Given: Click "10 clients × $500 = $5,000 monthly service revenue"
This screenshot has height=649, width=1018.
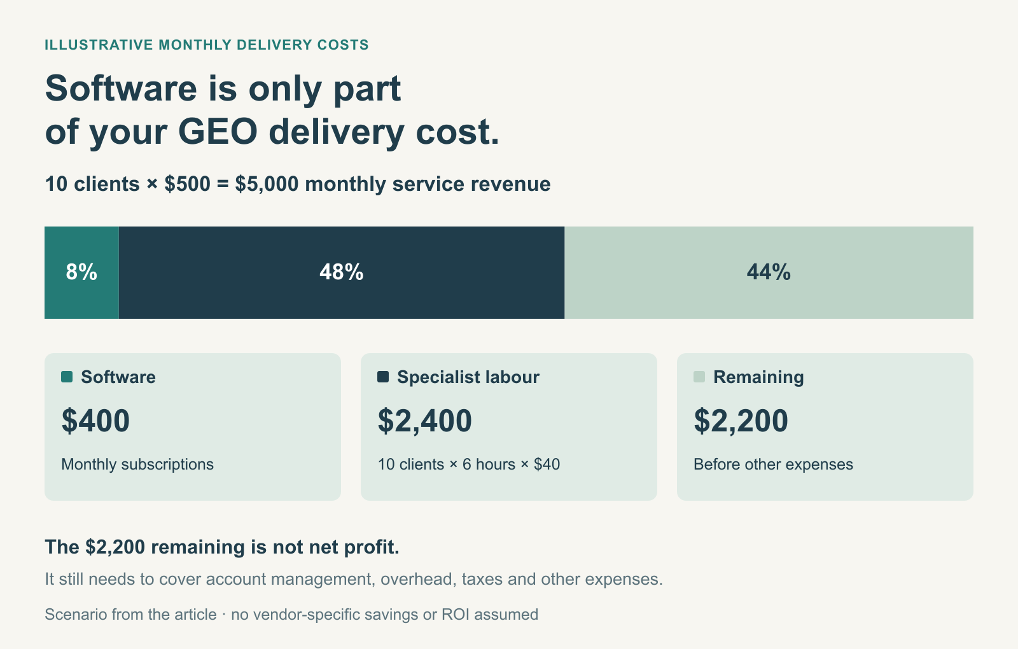Looking at the screenshot, I should 298,184.
